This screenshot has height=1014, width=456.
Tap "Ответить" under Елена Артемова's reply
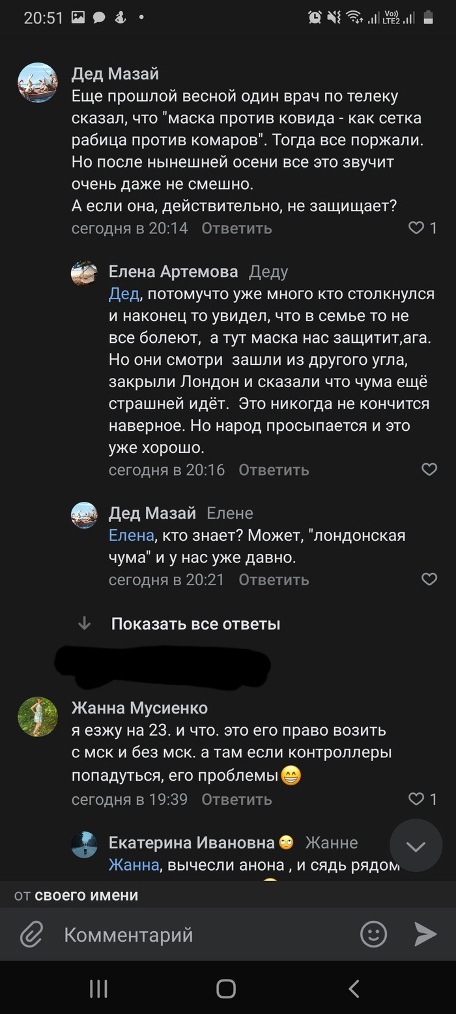point(274,470)
